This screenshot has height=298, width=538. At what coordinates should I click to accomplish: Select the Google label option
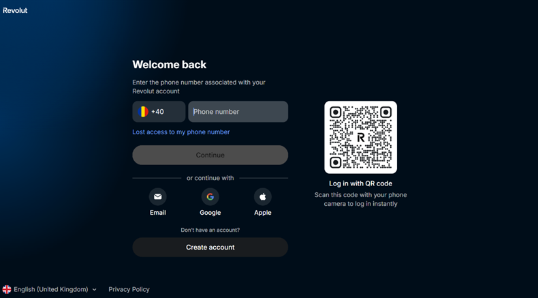(x=210, y=213)
